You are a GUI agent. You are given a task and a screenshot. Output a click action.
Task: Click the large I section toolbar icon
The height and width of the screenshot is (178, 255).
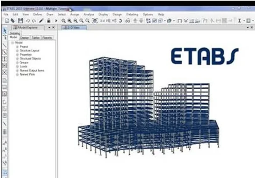coord(239,21)
